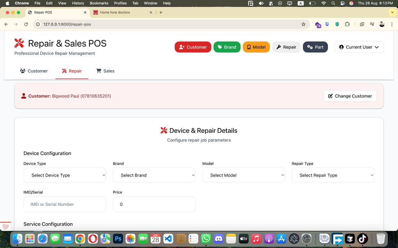Click the Device Configuration heading text
The height and width of the screenshot is (248, 398).
point(47,153)
